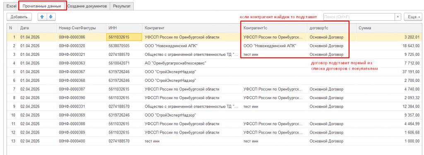Select invoice number 00НФ-0000400
This screenshot has height=155, width=424.
72,141
